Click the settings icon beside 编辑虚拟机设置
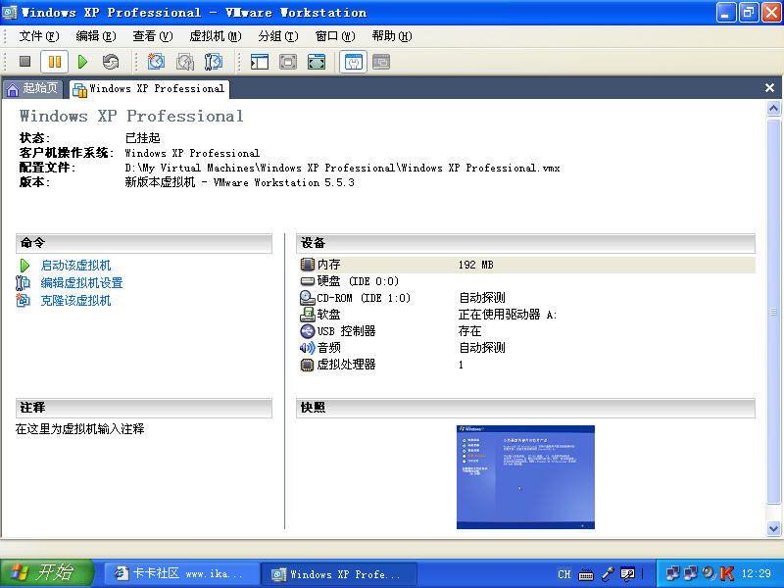Viewport: 784px width, 588px height. click(x=23, y=282)
